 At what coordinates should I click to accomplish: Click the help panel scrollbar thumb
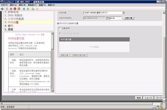click(52, 42)
